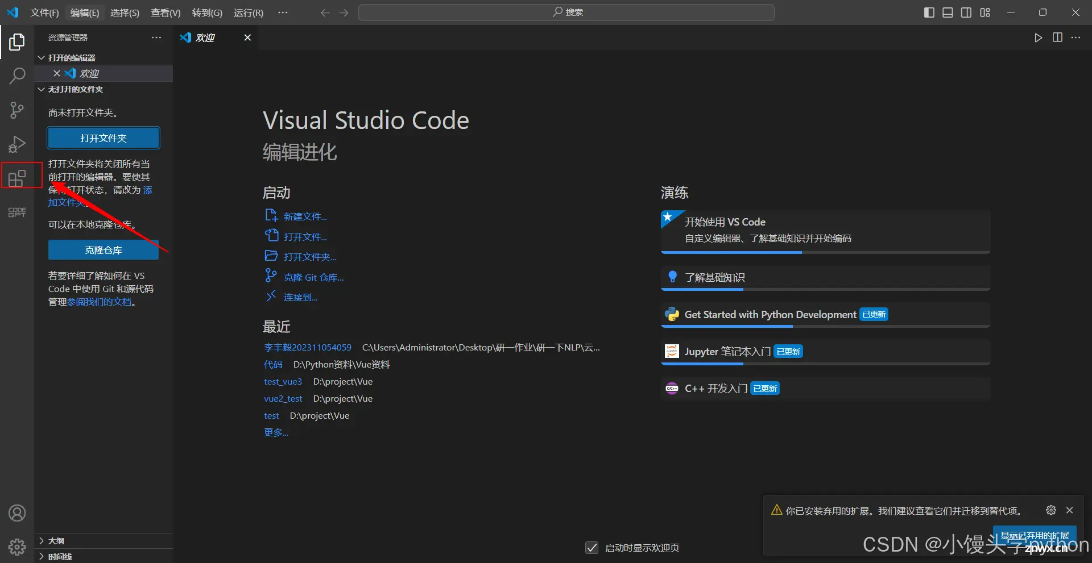The height and width of the screenshot is (563, 1092).
Task: Open the Explorer view in activity bar
Action: [x=17, y=42]
